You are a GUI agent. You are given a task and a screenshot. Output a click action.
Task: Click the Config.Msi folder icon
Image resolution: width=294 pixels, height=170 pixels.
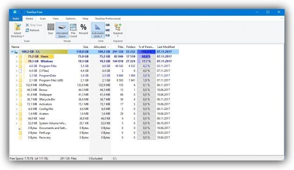(20, 109)
